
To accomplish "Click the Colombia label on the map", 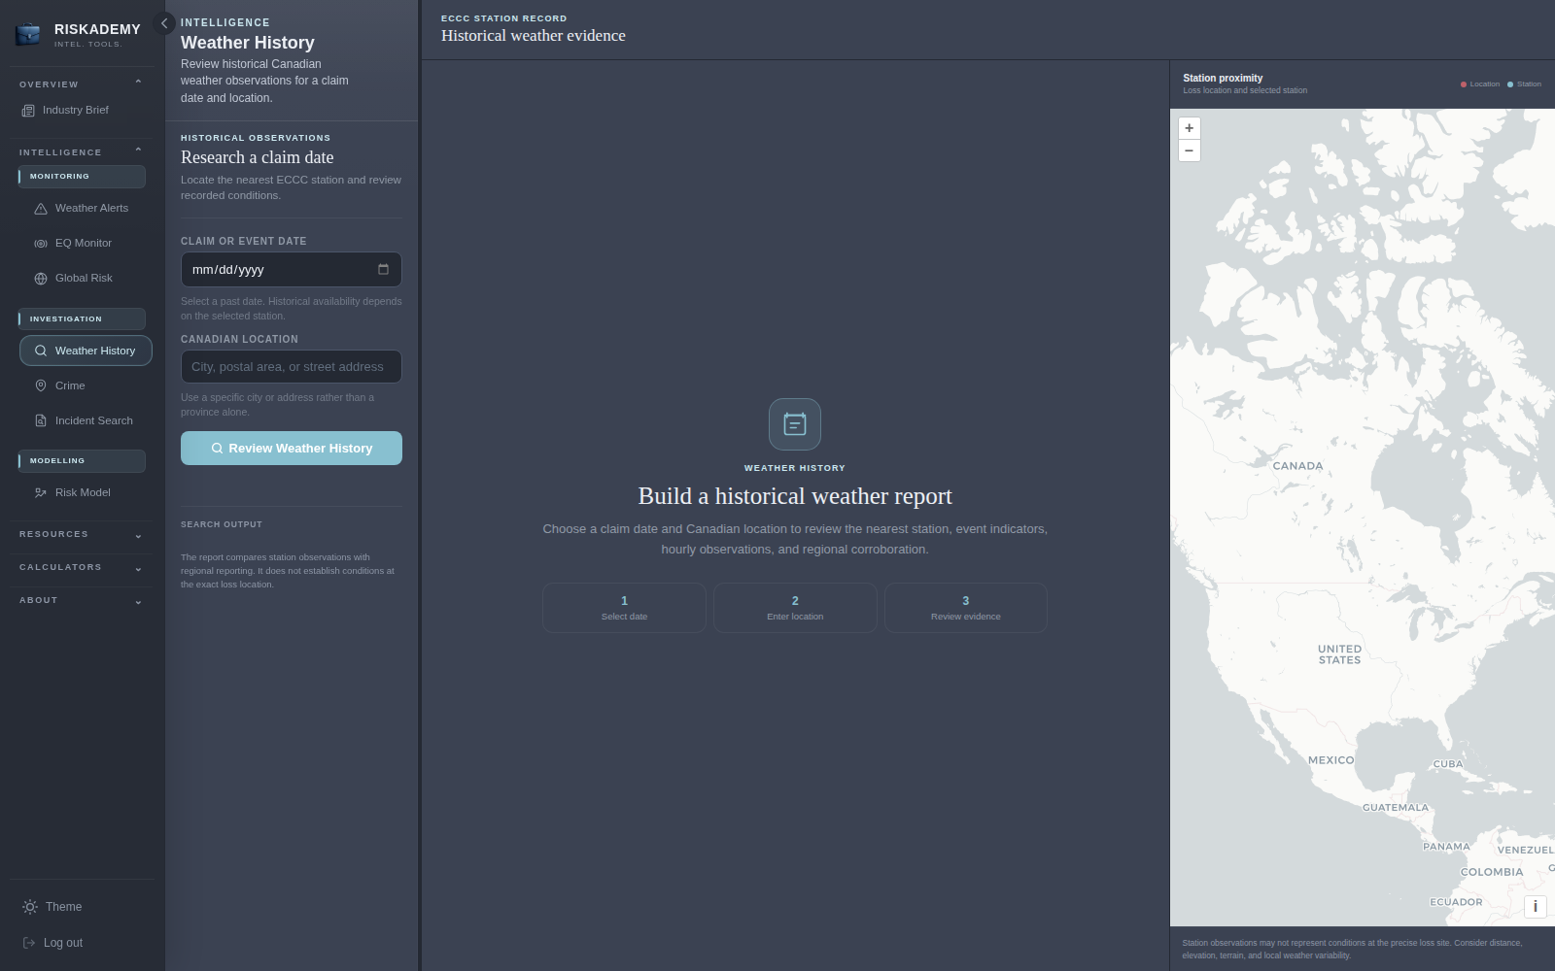I will point(1492,872).
